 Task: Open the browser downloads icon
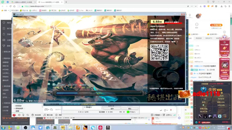[x=222, y=6]
